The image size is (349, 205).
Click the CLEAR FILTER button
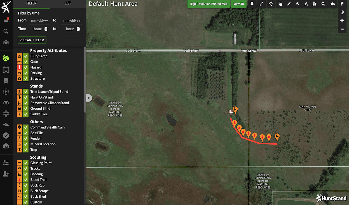tap(32, 40)
